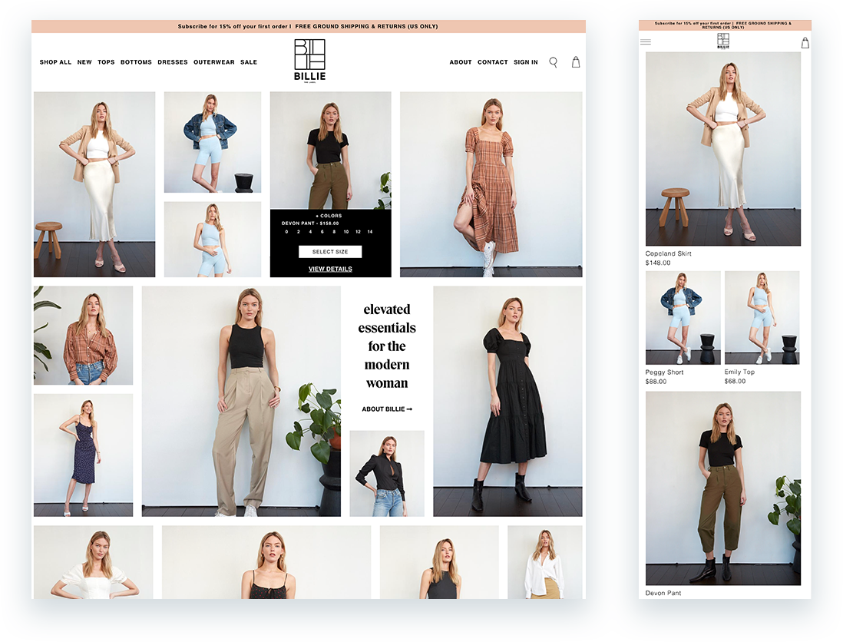Open the SALE navigation link
The image size is (843, 642).
[x=248, y=62]
